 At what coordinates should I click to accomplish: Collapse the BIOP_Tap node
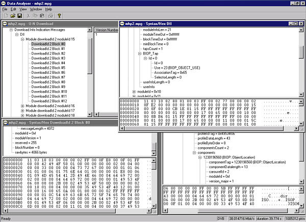point(139,53)
